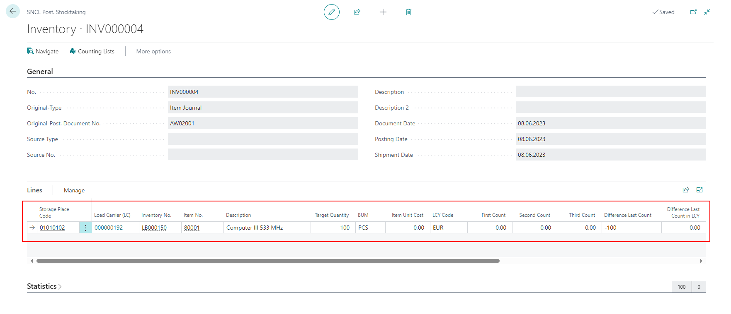
Task: Open row options three-dot menu
Action: (x=85, y=228)
